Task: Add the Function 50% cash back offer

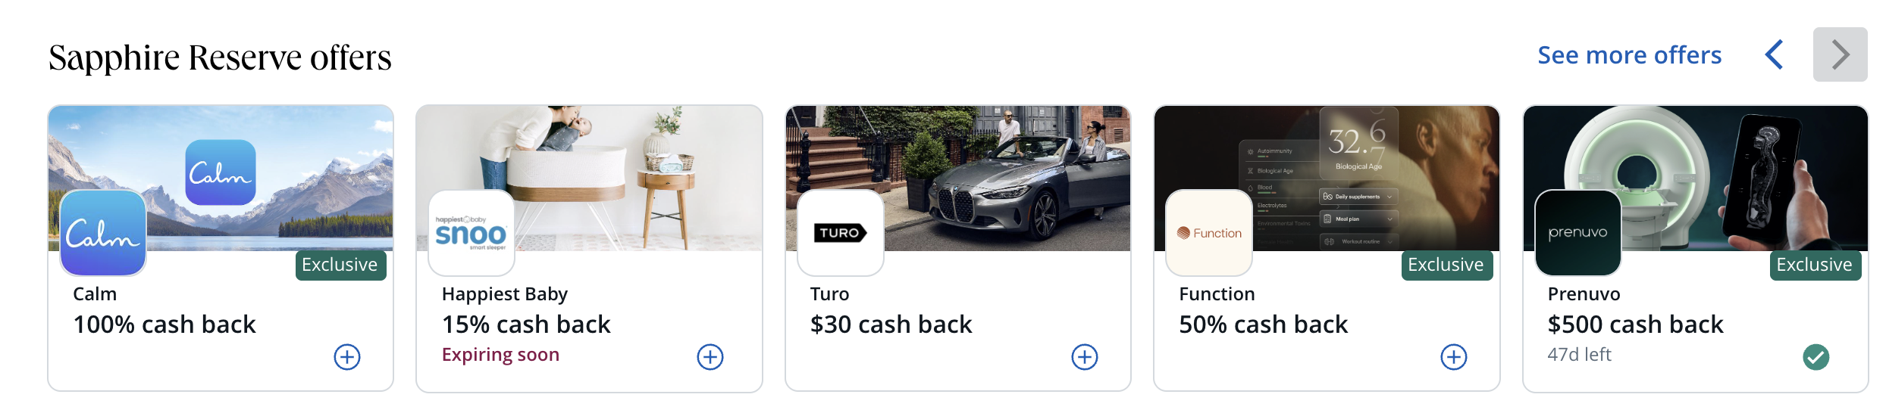Action: pos(1454,357)
